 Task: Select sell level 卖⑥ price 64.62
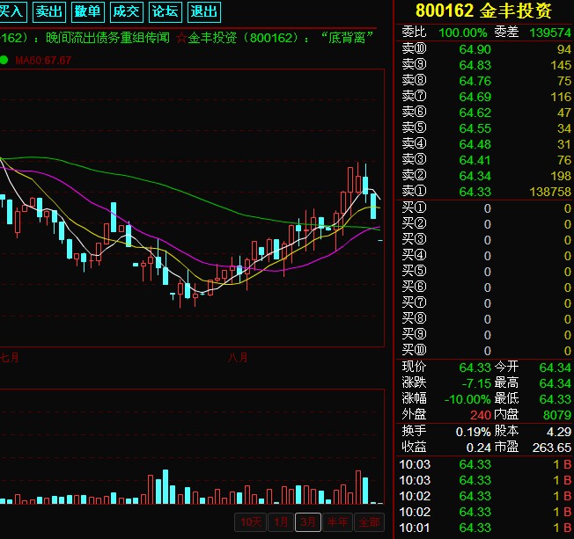(x=475, y=113)
